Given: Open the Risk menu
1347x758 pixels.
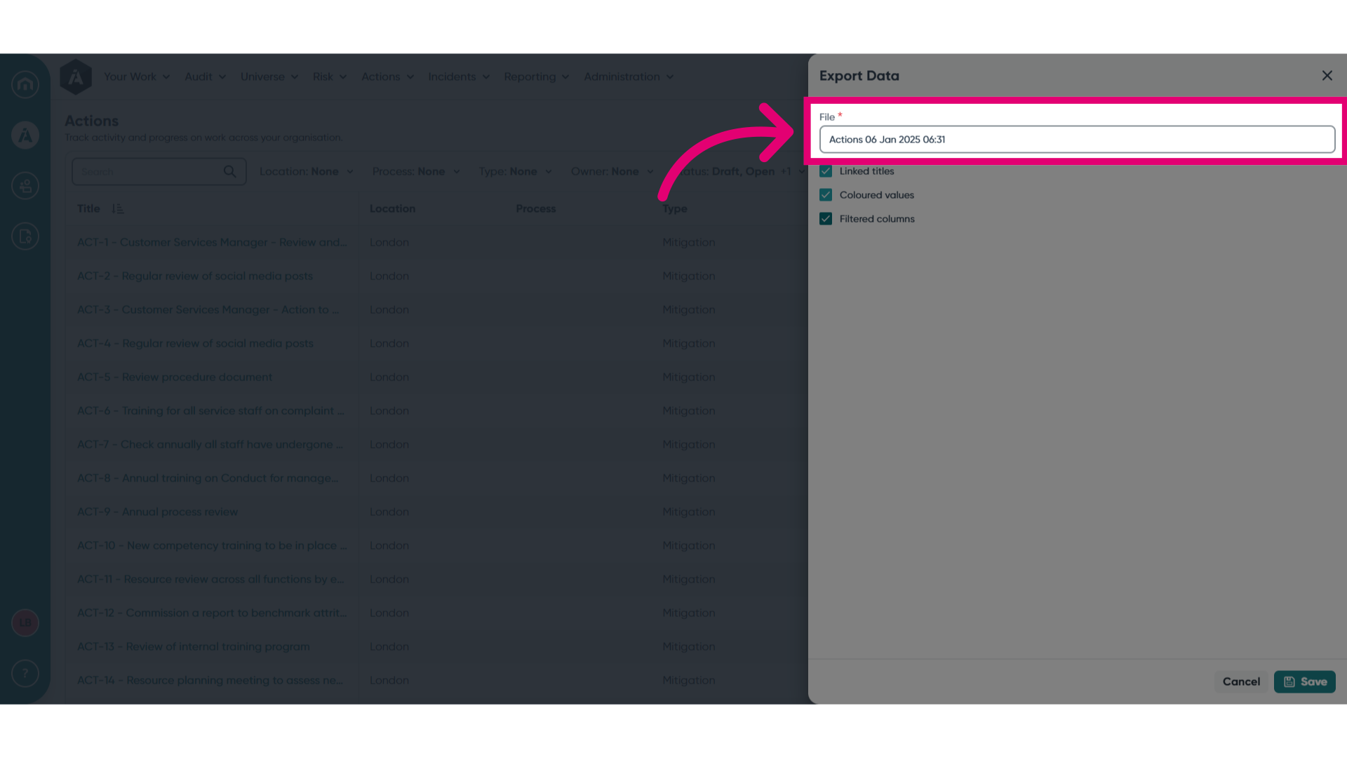Looking at the screenshot, I should (330, 77).
